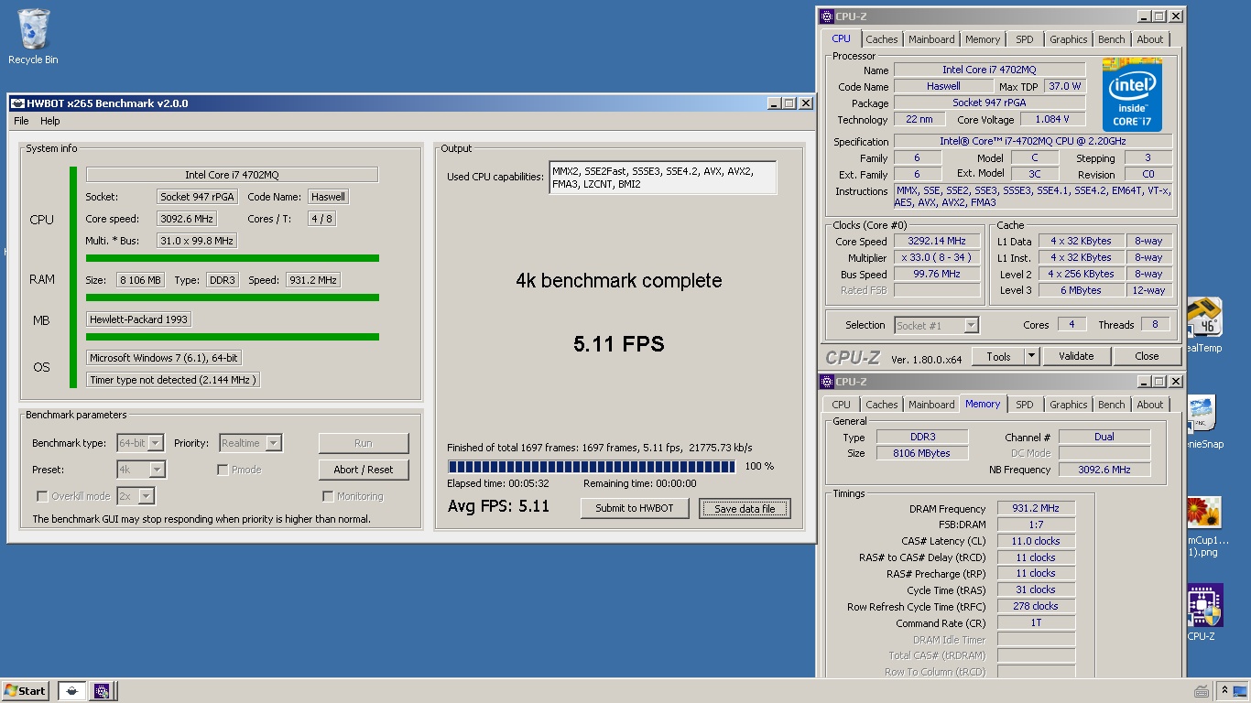
Task: Open the Start menu
Action: (x=26, y=691)
